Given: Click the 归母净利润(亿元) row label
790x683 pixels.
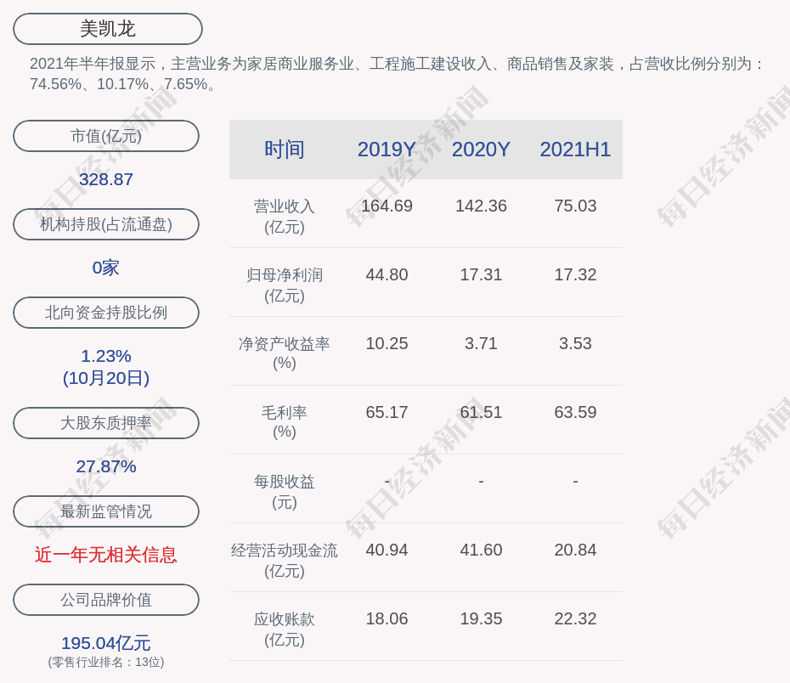Looking at the screenshot, I should coord(284,285).
